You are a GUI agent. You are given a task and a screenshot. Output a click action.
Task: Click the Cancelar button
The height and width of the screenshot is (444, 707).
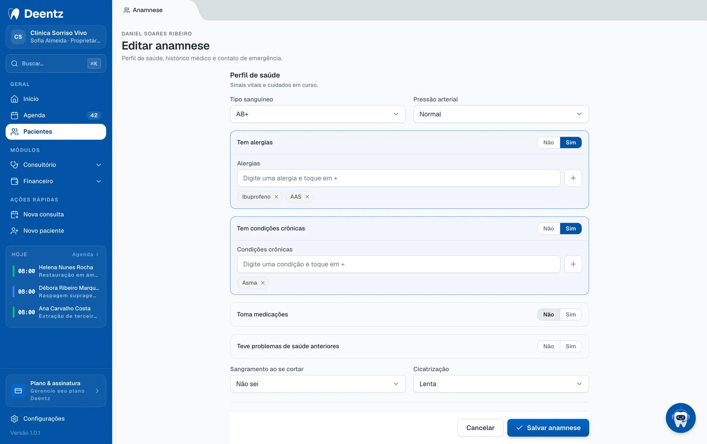(x=480, y=428)
